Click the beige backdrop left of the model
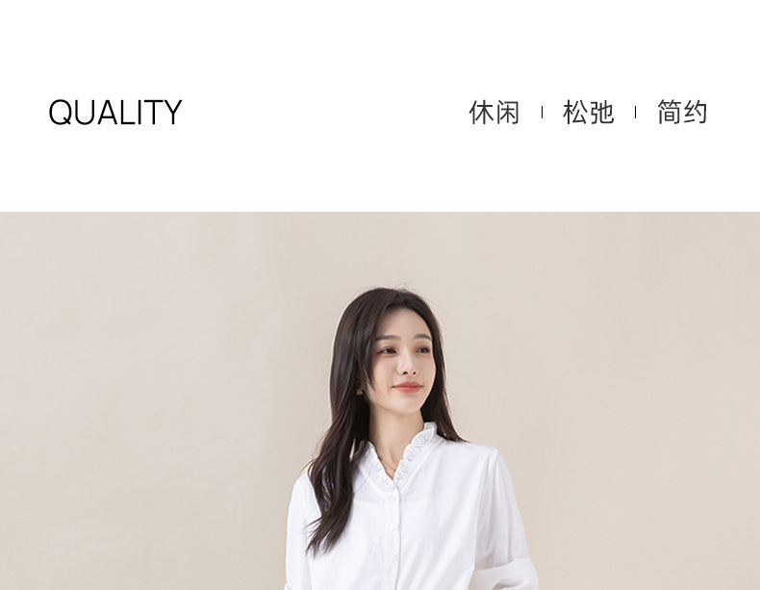The height and width of the screenshot is (590, 760). 145,400
